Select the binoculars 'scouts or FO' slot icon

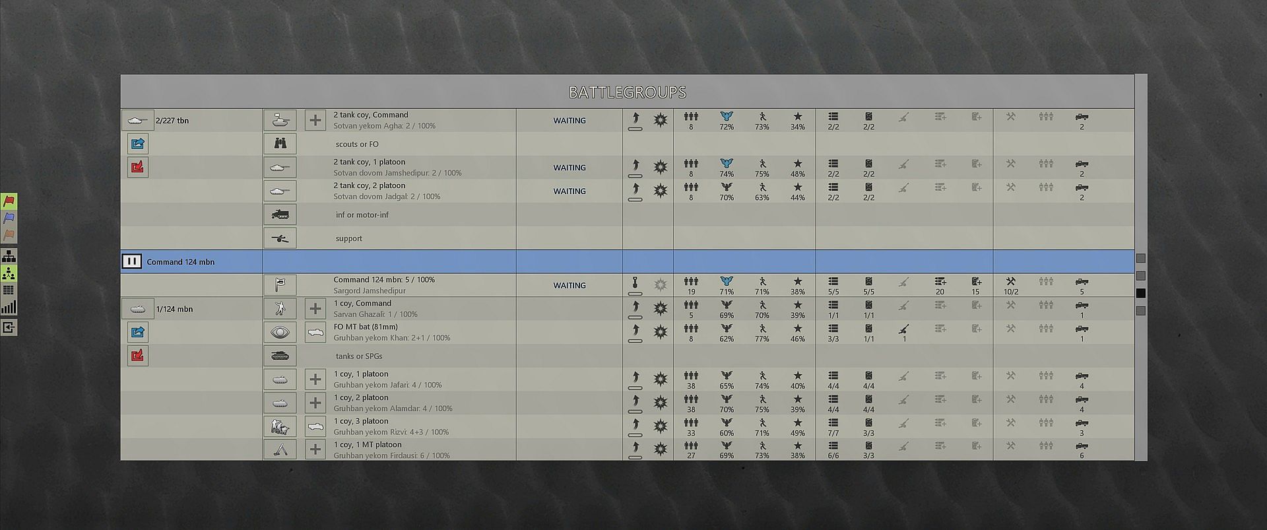pos(280,144)
